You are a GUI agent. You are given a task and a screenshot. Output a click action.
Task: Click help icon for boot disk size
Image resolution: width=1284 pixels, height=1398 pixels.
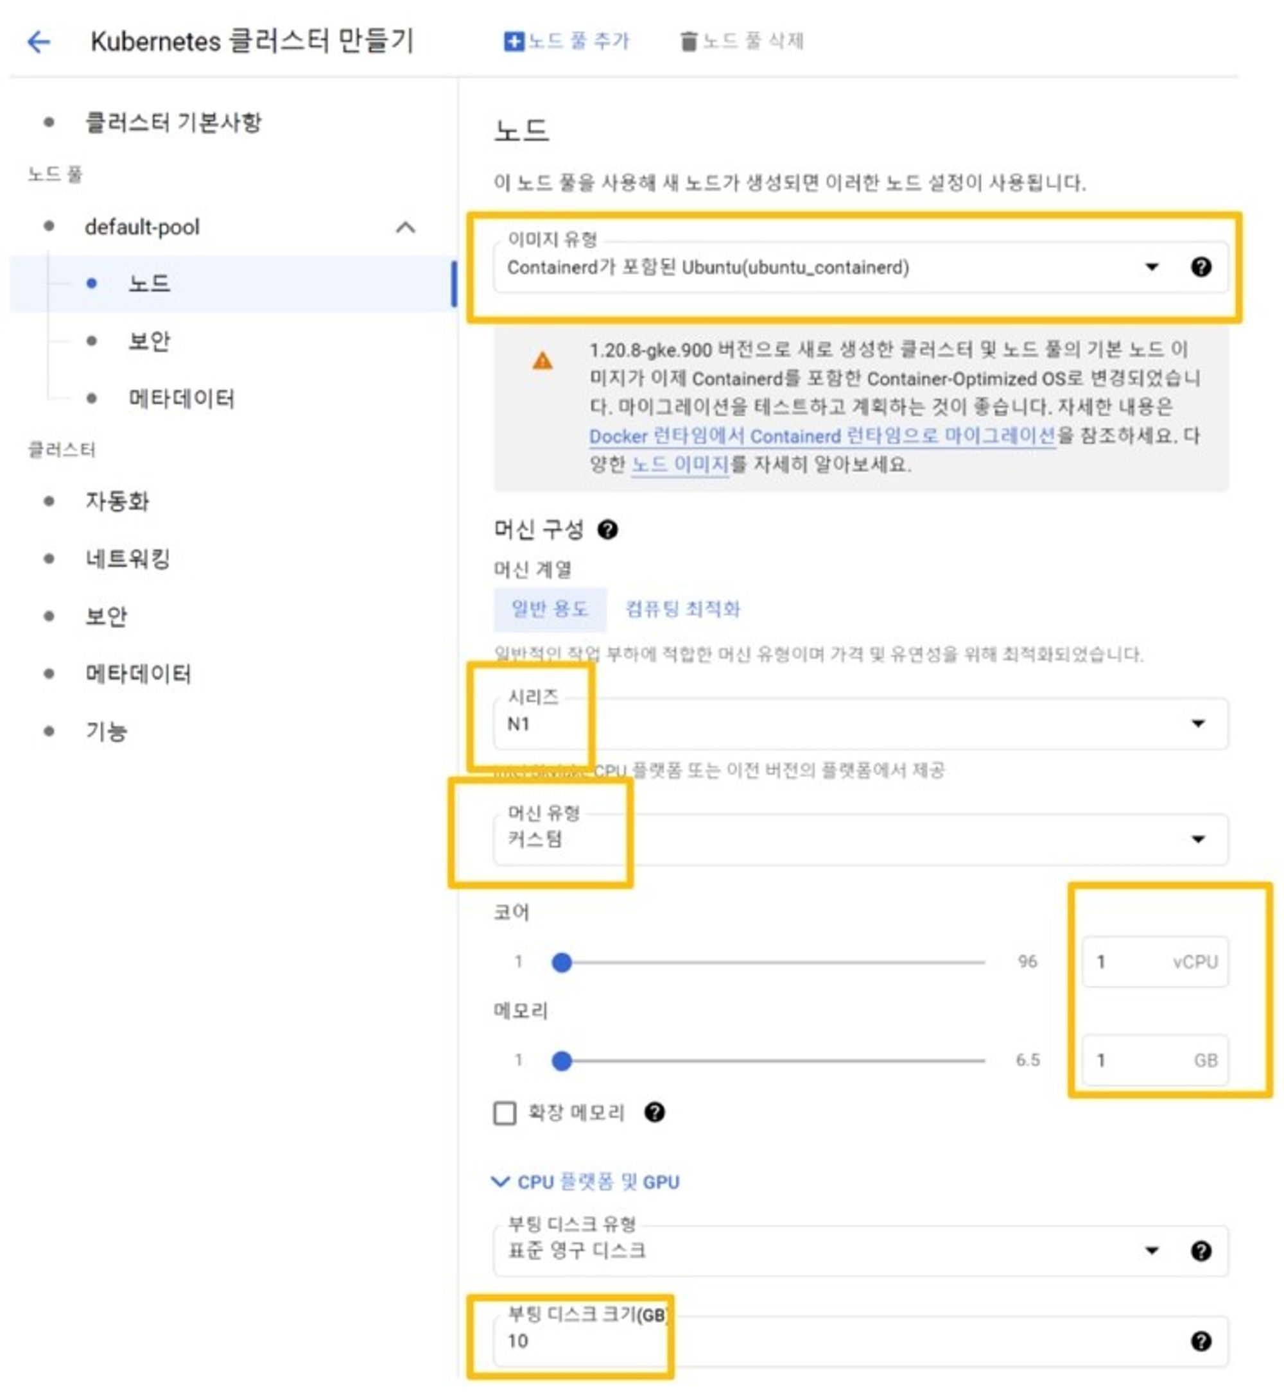coord(1201,1341)
